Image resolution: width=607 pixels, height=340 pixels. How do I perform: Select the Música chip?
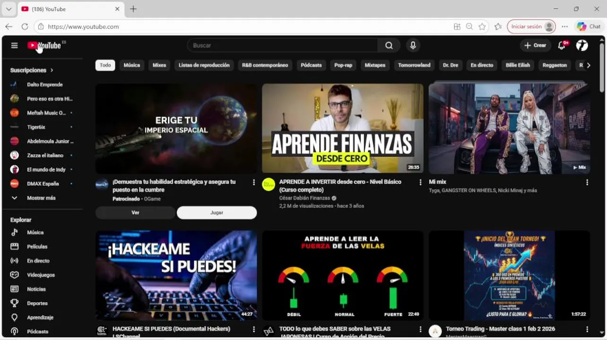coord(131,65)
